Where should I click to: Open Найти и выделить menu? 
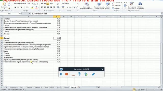[x=140, y=6]
